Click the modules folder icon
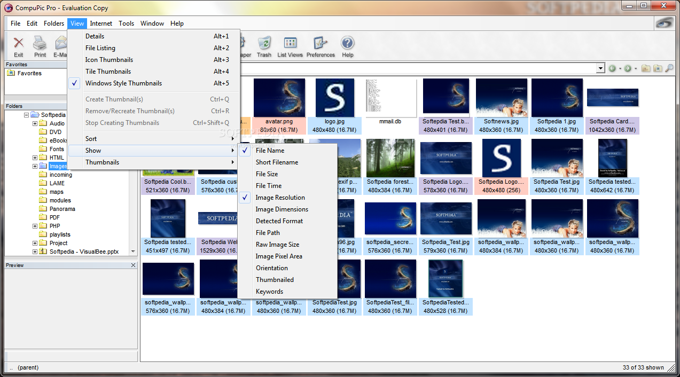Image resolution: width=680 pixels, height=377 pixels. (x=43, y=200)
